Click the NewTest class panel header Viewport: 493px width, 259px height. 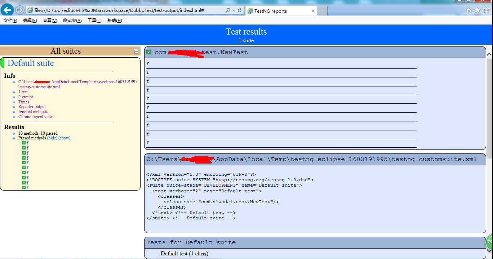(315, 52)
